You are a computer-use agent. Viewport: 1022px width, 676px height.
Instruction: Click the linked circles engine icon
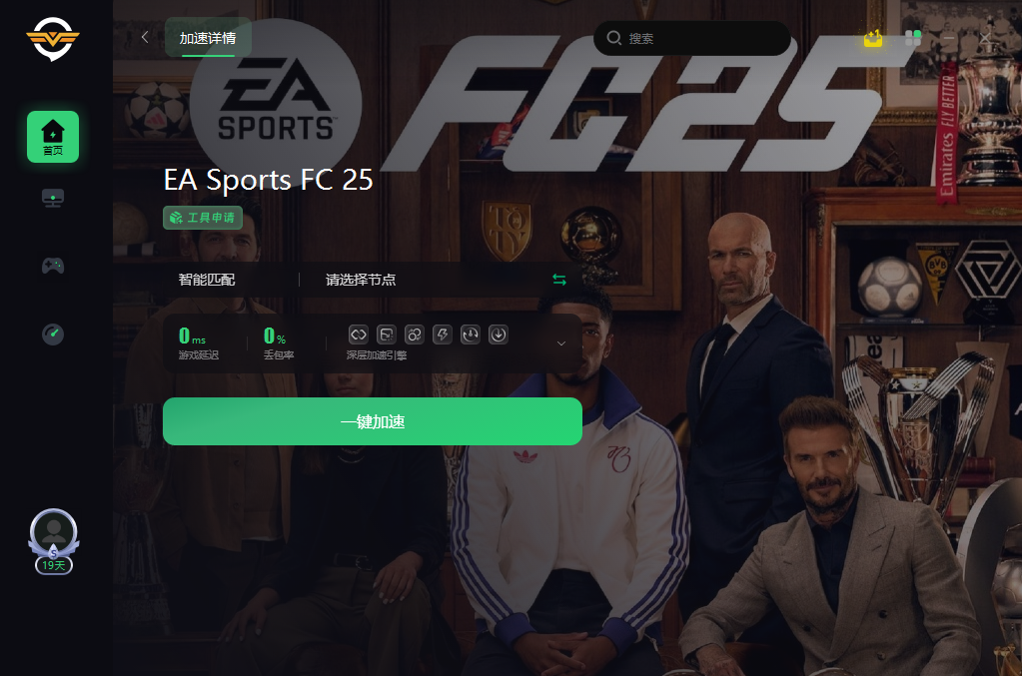pos(415,335)
